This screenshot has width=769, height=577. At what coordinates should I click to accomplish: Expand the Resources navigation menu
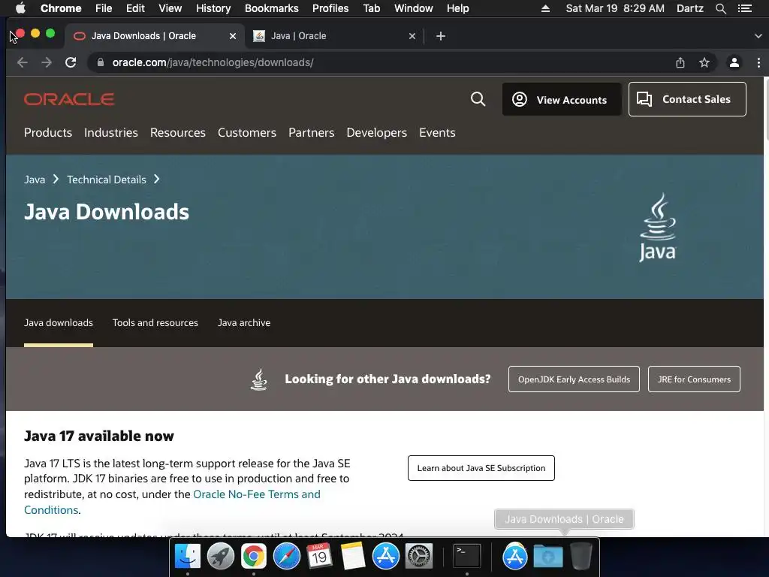(177, 132)
